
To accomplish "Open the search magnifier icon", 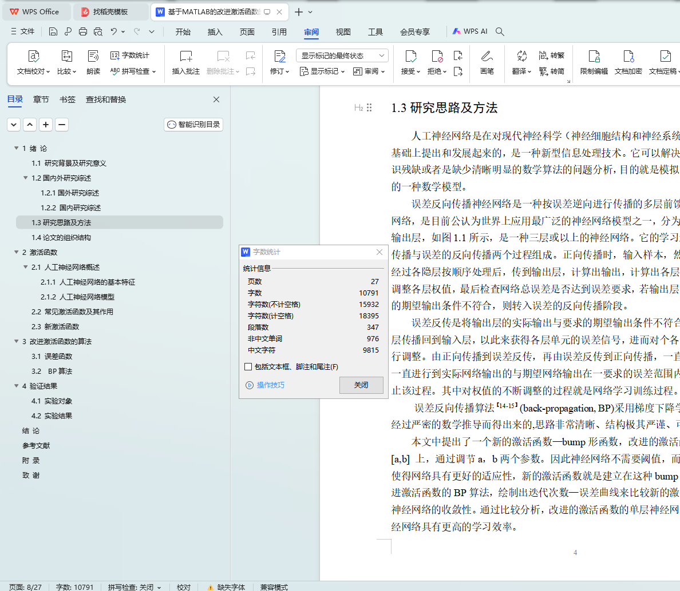I will tap(500, 31).
